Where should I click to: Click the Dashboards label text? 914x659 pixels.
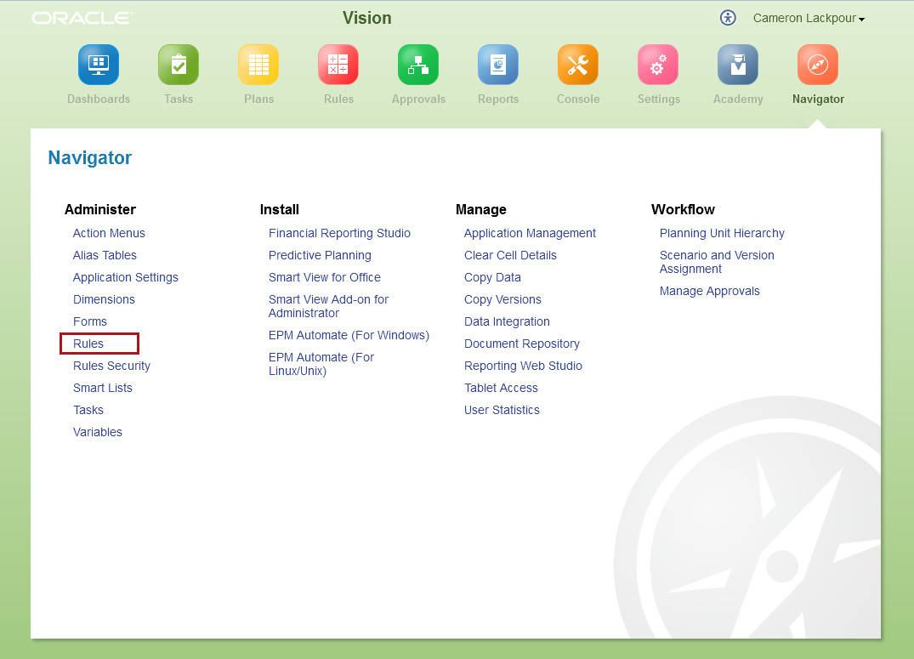click(99, 99)
